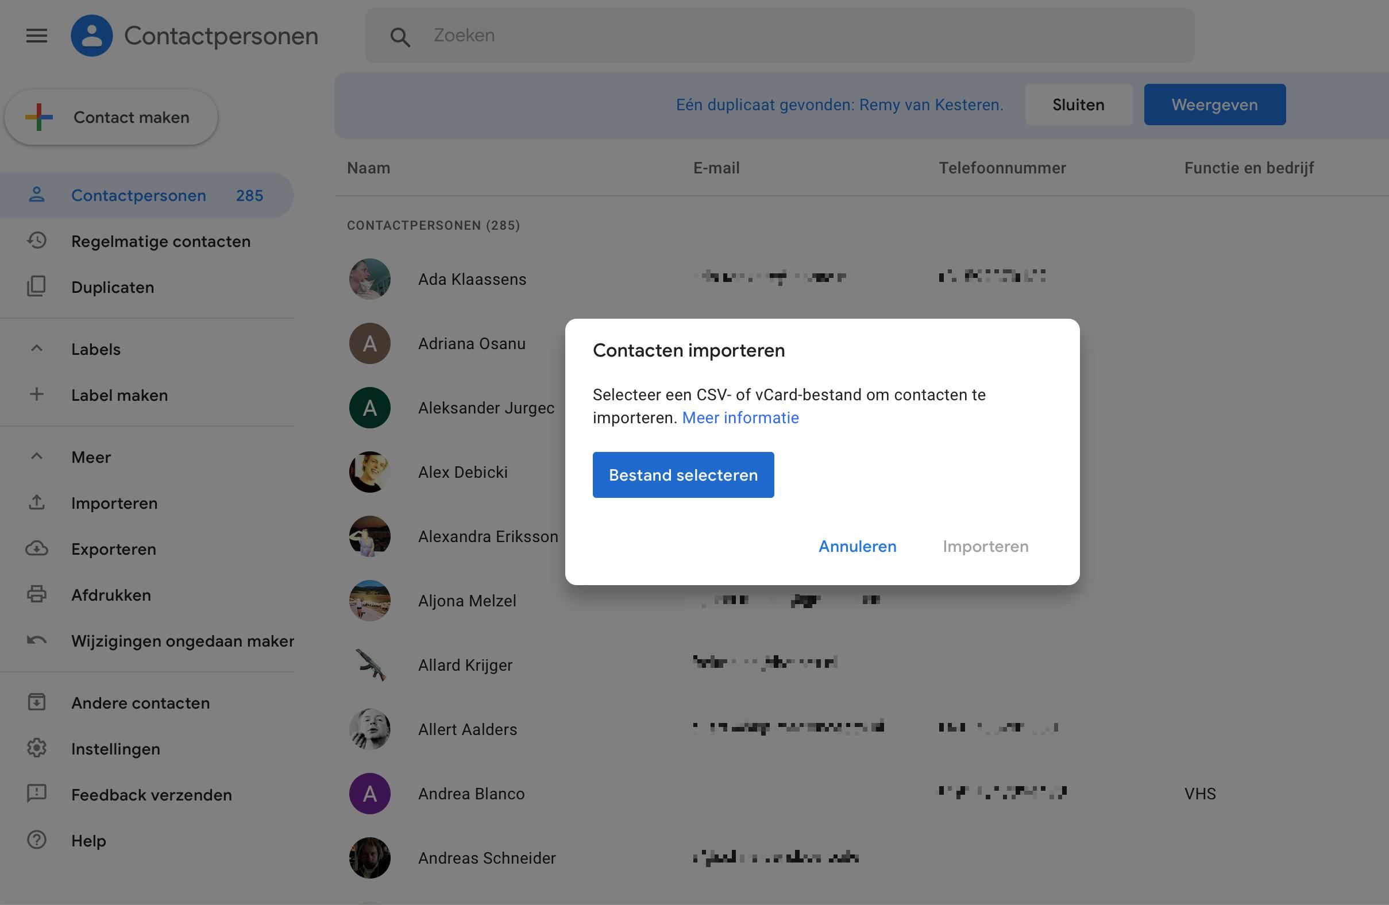Viewport: 1389px width, 905px height.
Task: Click the Help question mark icon
Action: point(36,840)
